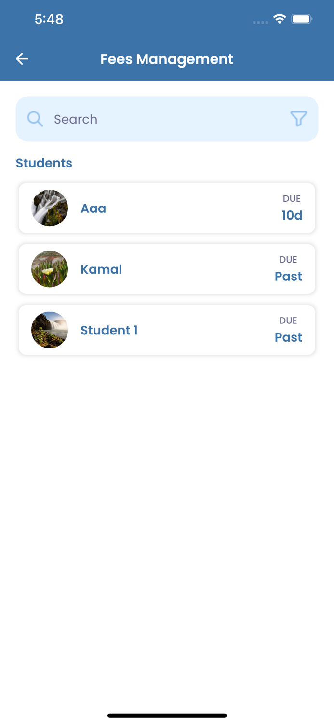Click Kamal's flower avatar thumbnail
334x724 pixels.
(49, 269)
